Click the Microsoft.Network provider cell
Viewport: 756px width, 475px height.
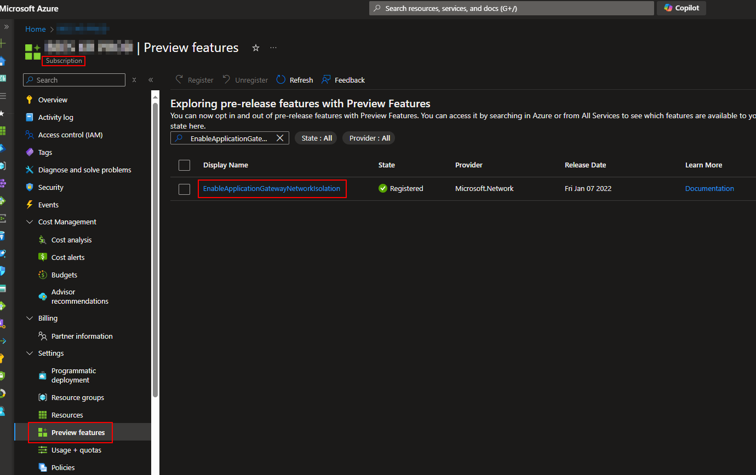coord(485,188)
